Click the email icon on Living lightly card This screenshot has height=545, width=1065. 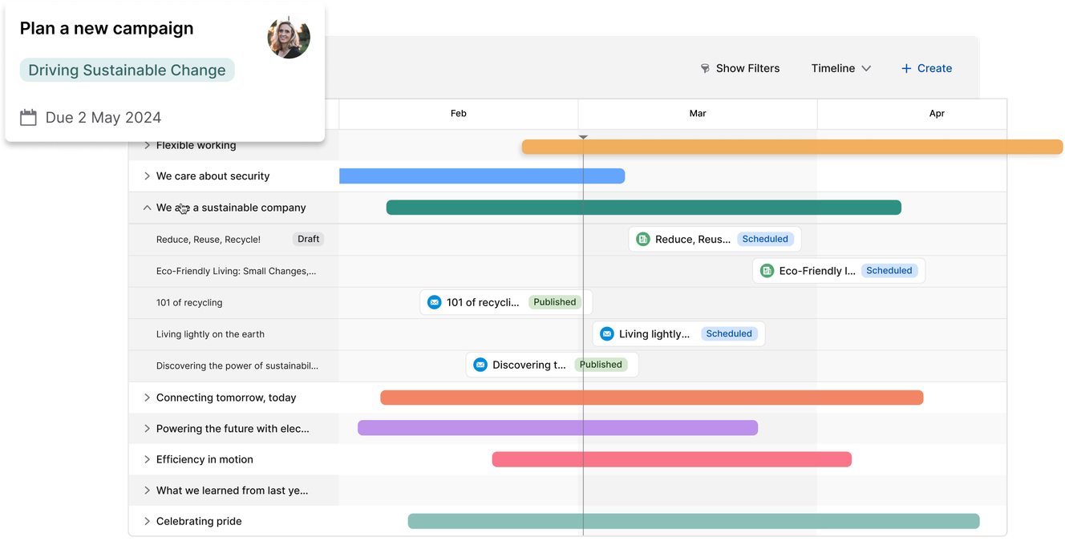coord(607,334)
